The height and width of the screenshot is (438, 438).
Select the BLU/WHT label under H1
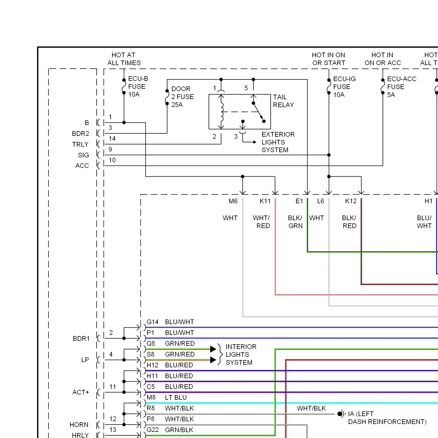[424, 222]
